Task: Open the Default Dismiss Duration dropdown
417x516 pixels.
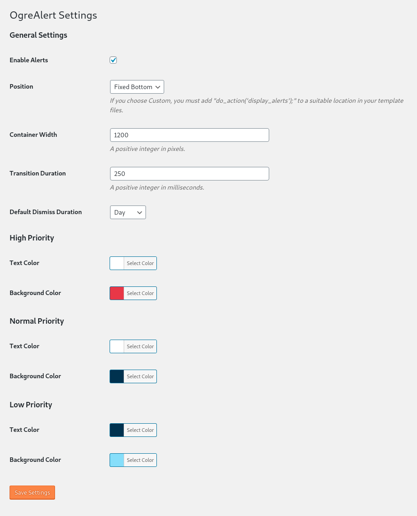Action: (x=128, y=212)
